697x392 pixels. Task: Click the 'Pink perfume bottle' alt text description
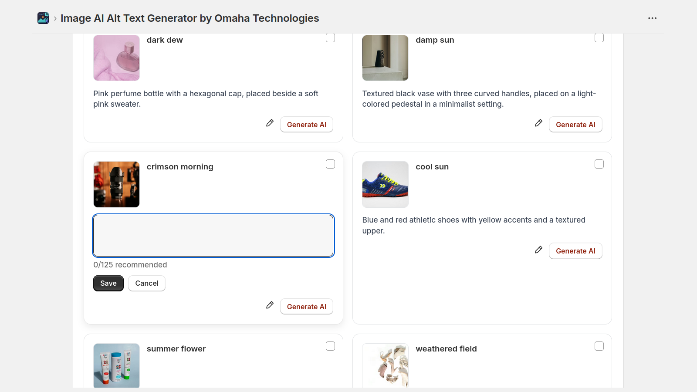click(x=206, y=99)
